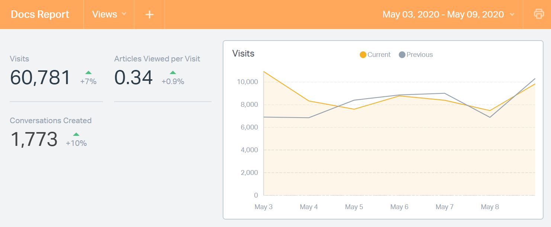
Task: Click chevron icon after the date range
Action: point(512,15)
